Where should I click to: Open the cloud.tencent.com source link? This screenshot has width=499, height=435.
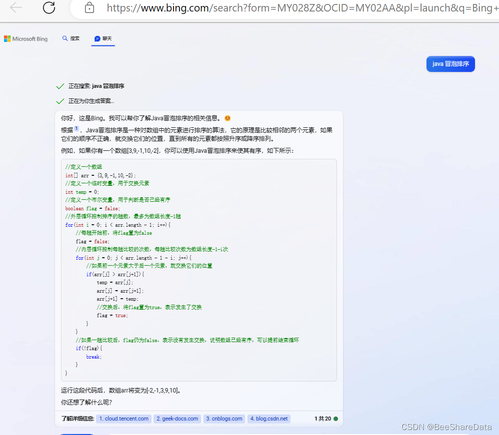pyautogui.click(x=124, y=419)
